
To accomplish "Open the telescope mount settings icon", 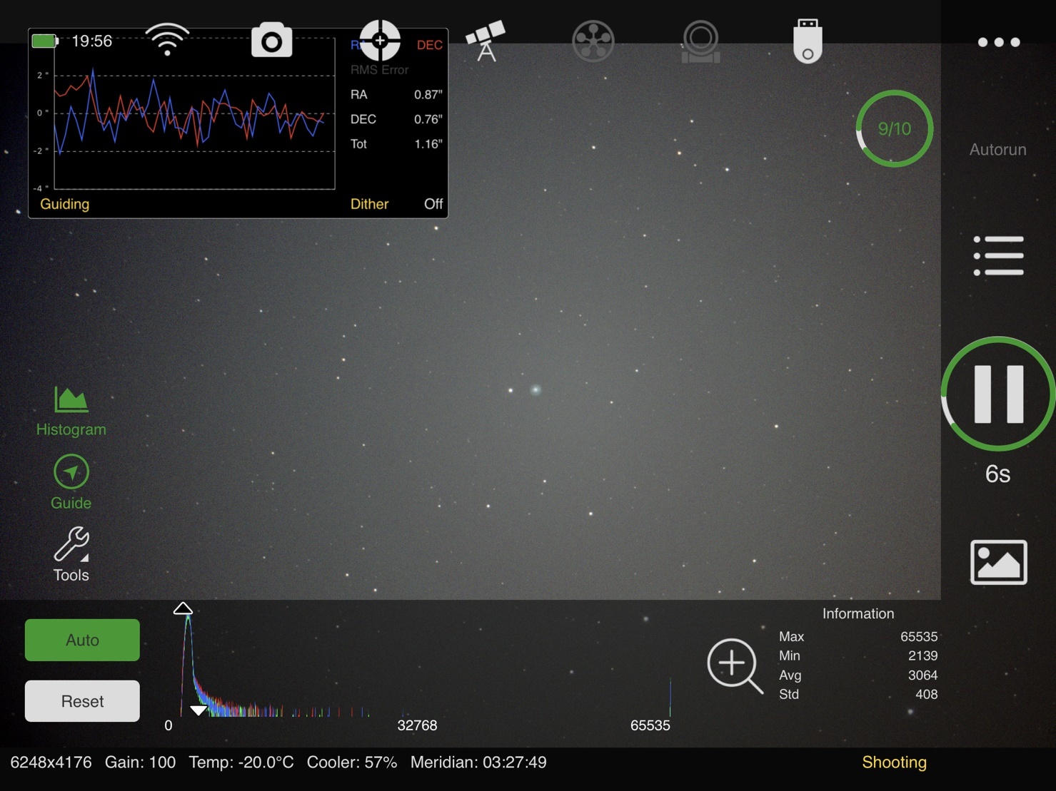I will (486, 41).
